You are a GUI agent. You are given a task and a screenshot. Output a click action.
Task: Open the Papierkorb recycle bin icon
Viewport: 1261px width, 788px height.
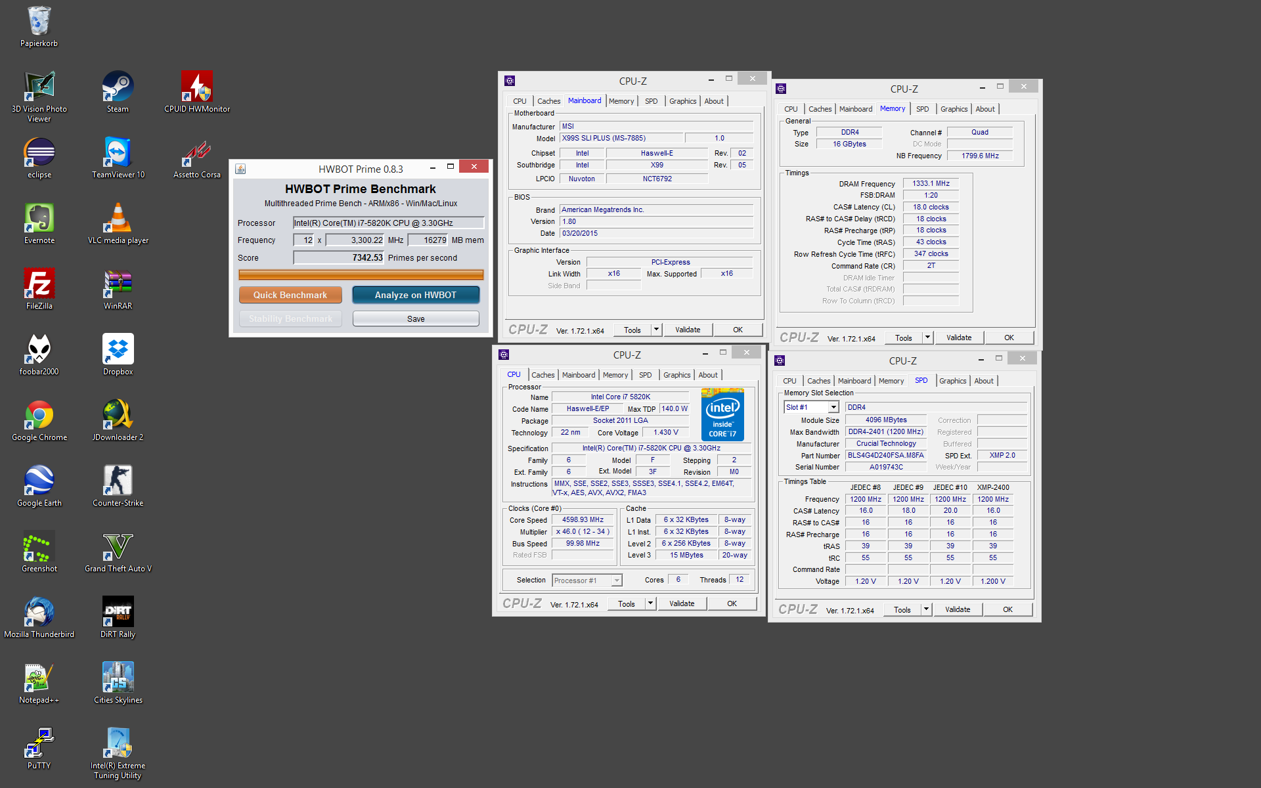(39, 27)
